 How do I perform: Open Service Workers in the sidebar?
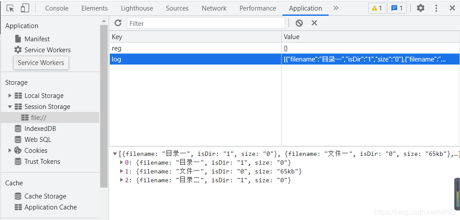coord(47,50)
